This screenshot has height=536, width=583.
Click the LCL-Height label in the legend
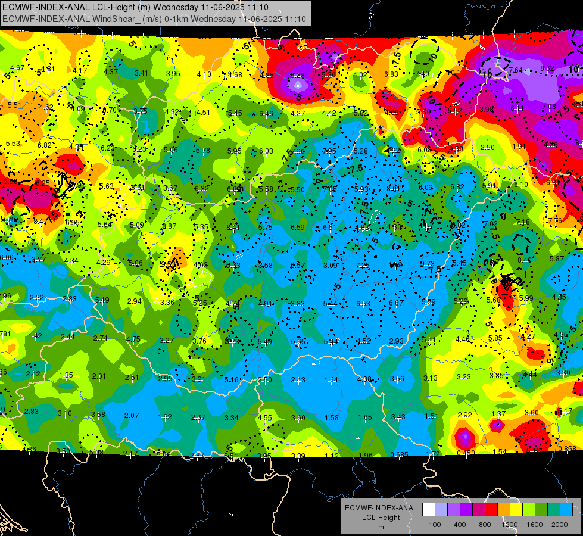(381, 518)
